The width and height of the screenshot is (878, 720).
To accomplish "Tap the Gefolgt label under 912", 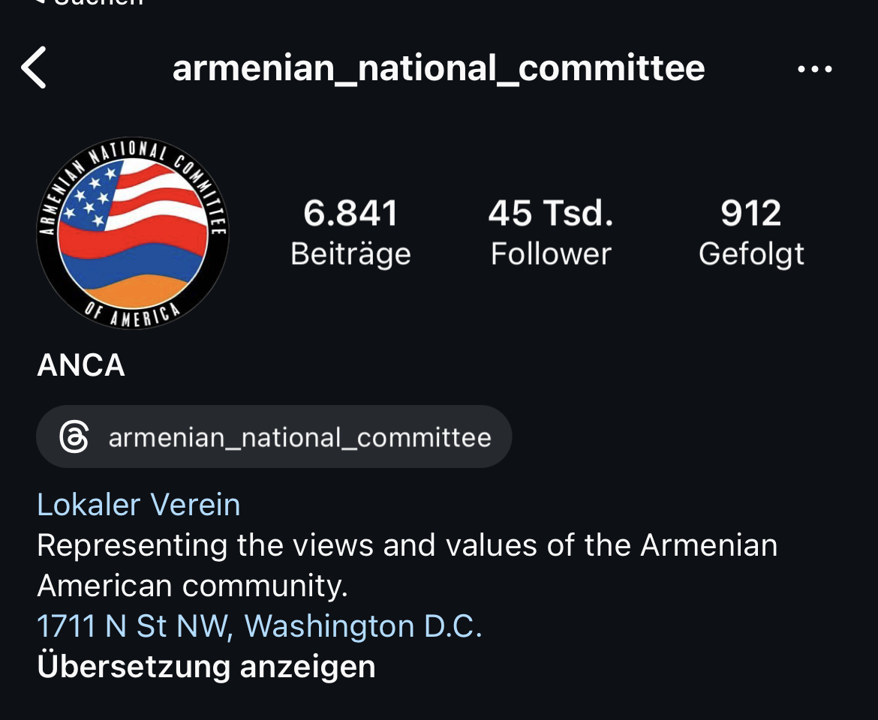I will (751, 255).
